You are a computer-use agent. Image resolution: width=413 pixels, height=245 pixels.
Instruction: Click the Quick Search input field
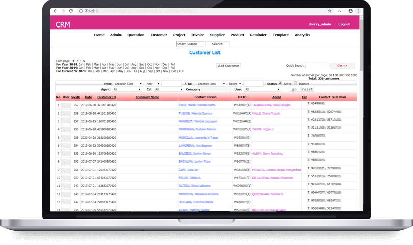[317, 66]
